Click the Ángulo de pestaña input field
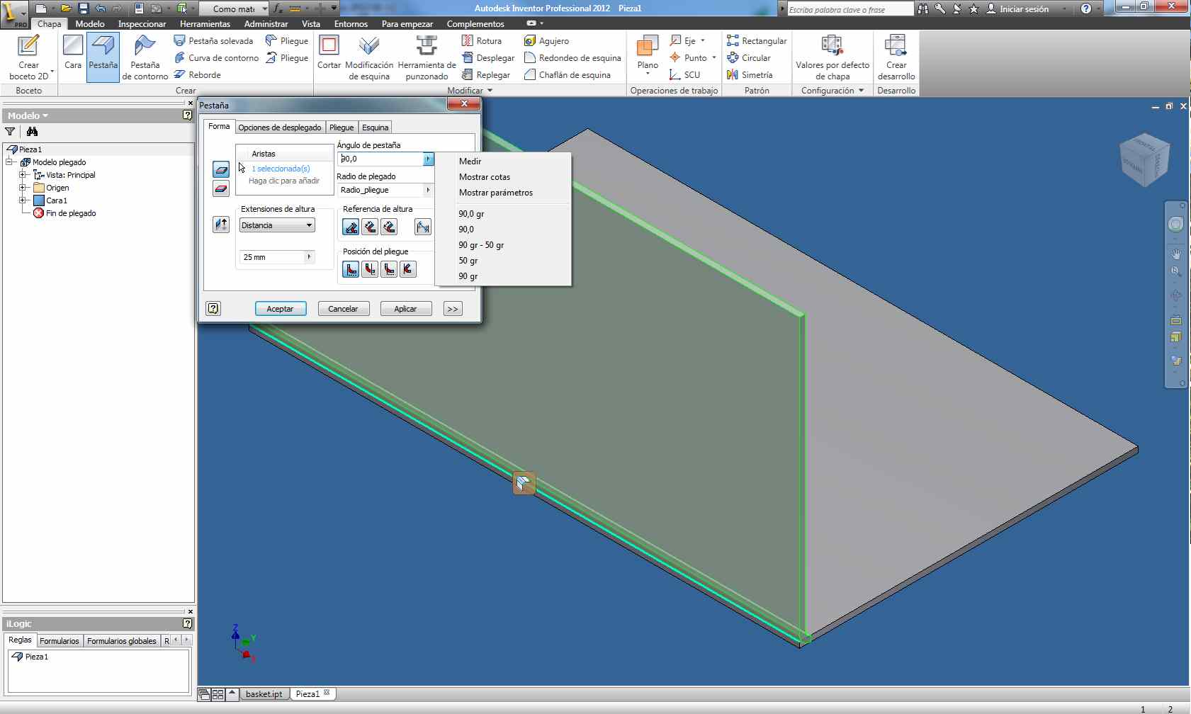 tap(380, 159)
